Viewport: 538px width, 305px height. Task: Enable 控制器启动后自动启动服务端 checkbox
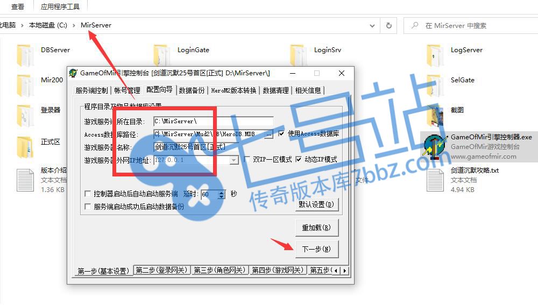88,194
